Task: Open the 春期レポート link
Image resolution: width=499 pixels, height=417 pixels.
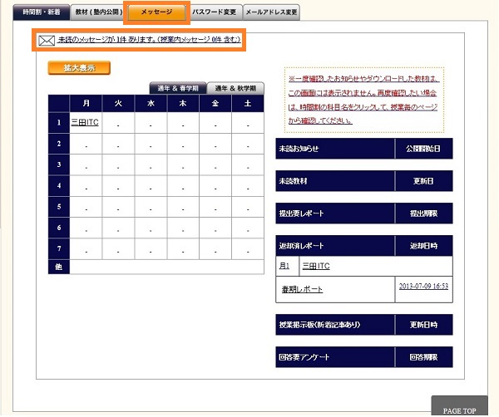Action: (300, 289)
